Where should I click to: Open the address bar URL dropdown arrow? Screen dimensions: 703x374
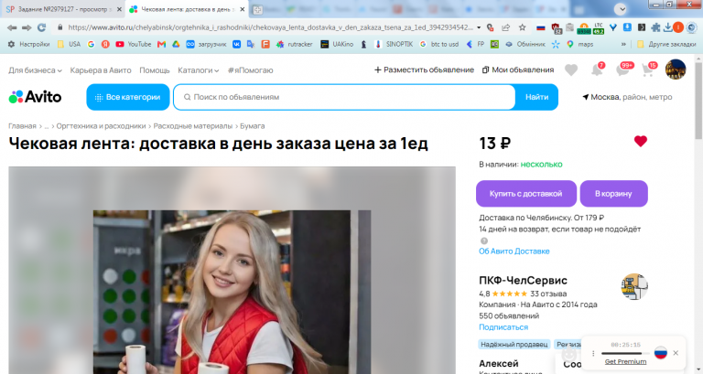click(479, 27)
